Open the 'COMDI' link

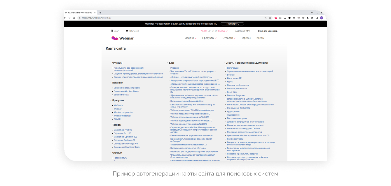coord(117,119)
